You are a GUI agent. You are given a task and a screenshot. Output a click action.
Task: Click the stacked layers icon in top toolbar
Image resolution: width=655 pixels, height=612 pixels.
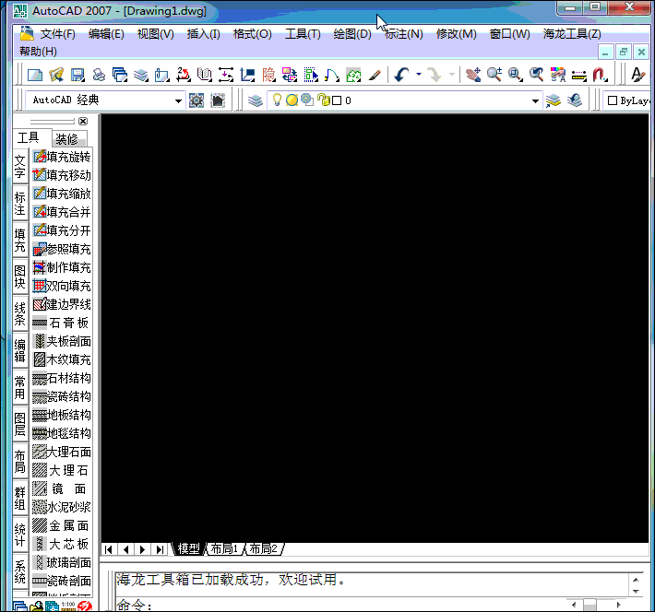(x=141, y=76)
